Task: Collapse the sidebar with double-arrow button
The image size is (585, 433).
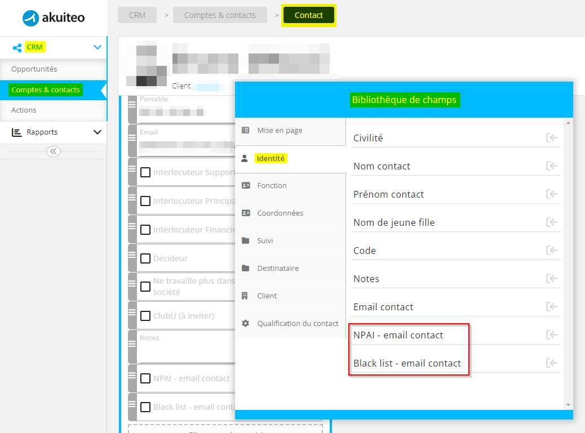Action: pos(54,151)
